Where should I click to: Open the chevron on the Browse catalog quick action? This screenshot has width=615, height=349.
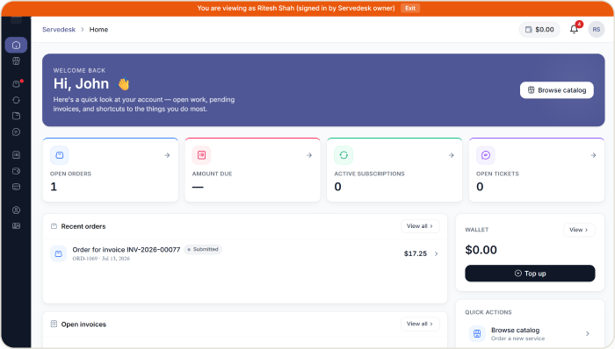(588, 334)
